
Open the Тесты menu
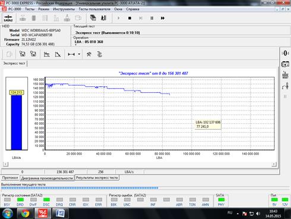[x=30, y=9]
